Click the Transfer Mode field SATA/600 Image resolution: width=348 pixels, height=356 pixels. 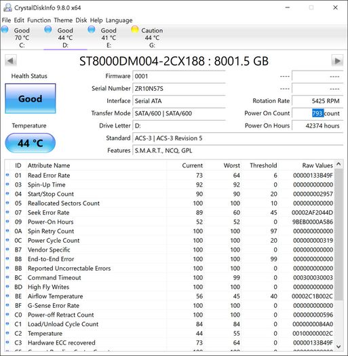pyautogui.click(x=179, y=113)
